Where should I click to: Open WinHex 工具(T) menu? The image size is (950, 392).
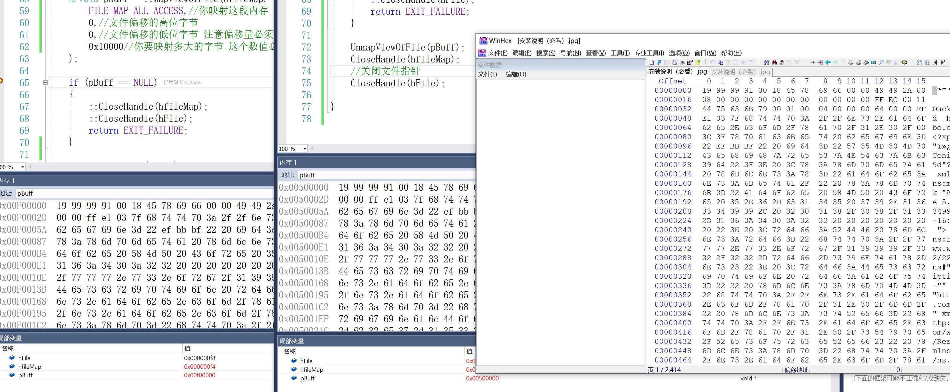click(620, 53)
